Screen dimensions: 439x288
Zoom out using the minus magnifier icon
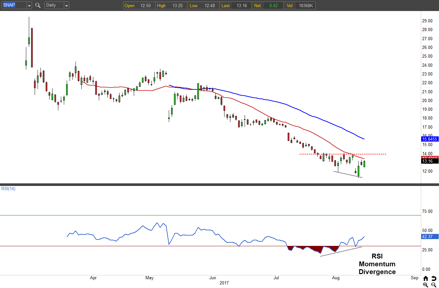(433, 285)
